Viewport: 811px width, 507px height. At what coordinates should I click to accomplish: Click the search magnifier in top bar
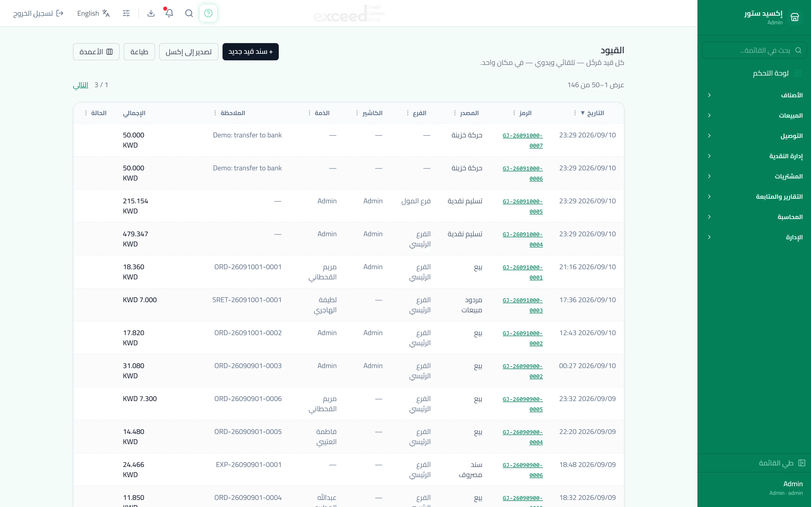click(x=189, y=13)
